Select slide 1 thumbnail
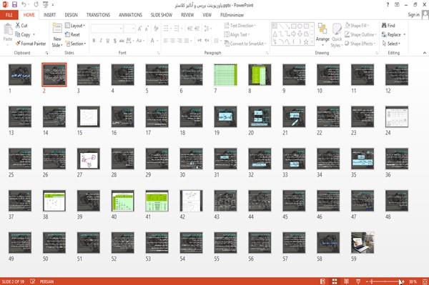Viewport: 429px width, 285px height. tap(20, 74)
